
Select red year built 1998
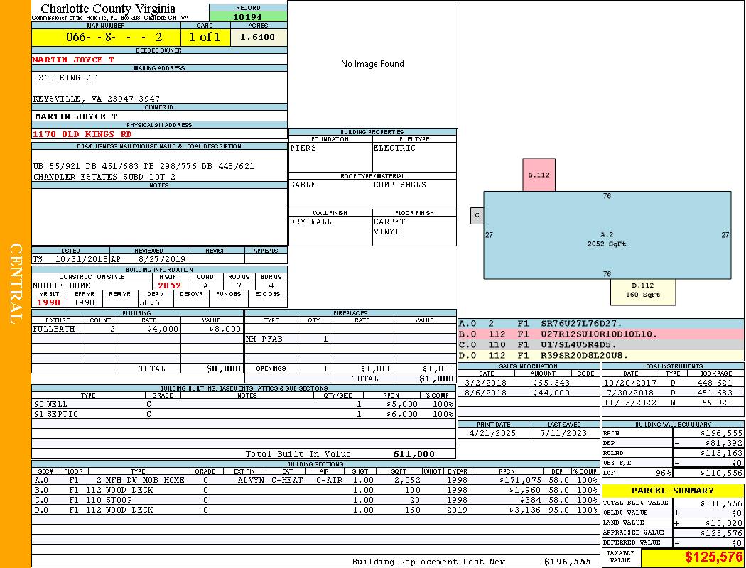[48, 302]
